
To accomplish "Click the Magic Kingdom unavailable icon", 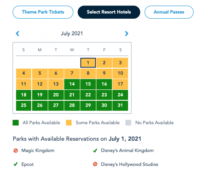I will [x=16, y=151].
